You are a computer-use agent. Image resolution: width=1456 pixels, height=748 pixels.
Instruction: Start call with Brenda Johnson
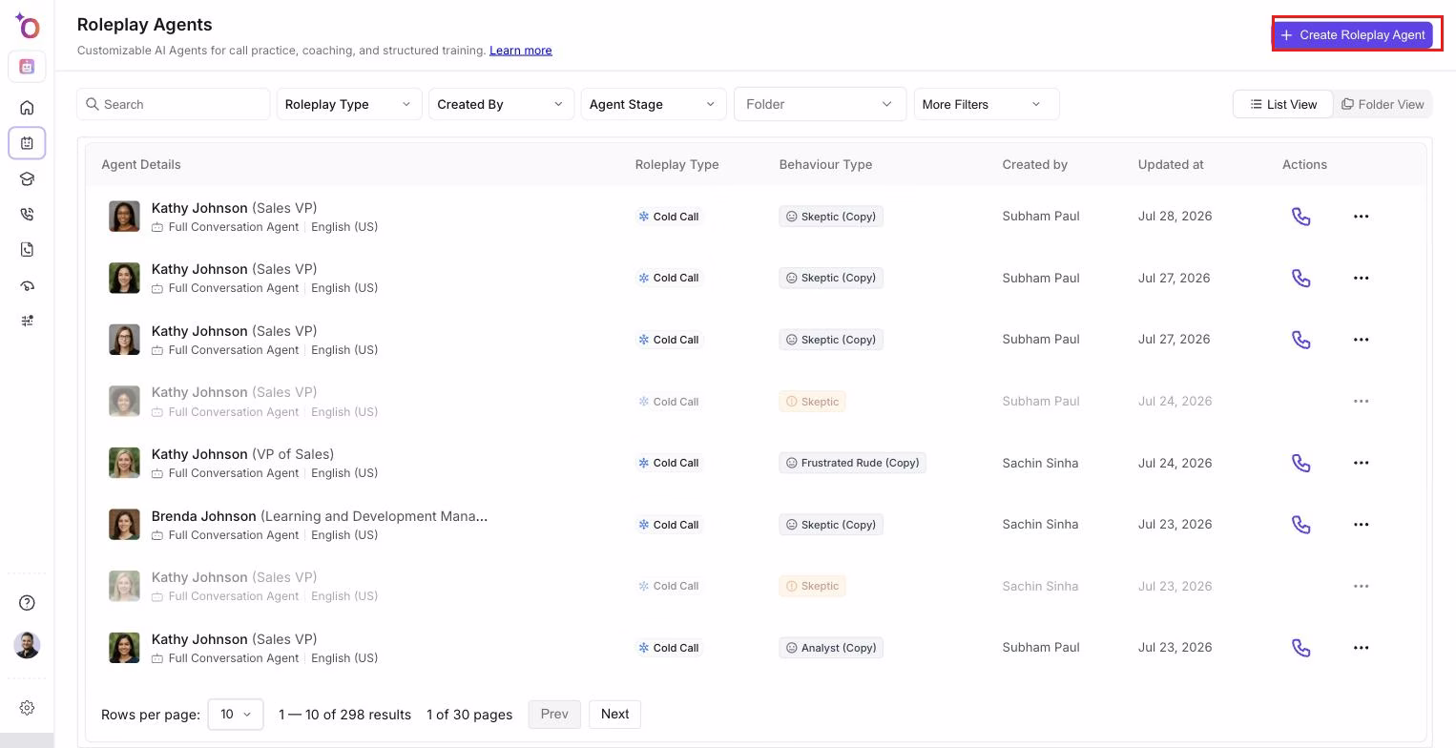click(x=1300, y=525)
